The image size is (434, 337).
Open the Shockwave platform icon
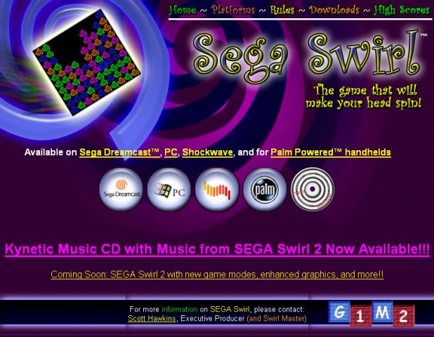tap(217, 190)
